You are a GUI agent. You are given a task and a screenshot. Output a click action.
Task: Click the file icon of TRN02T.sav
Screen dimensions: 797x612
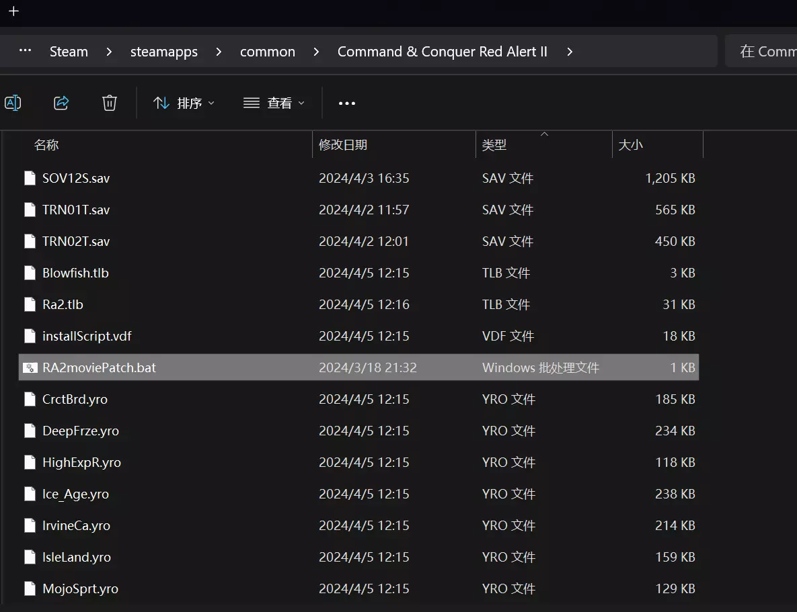(x=30, y=241)
